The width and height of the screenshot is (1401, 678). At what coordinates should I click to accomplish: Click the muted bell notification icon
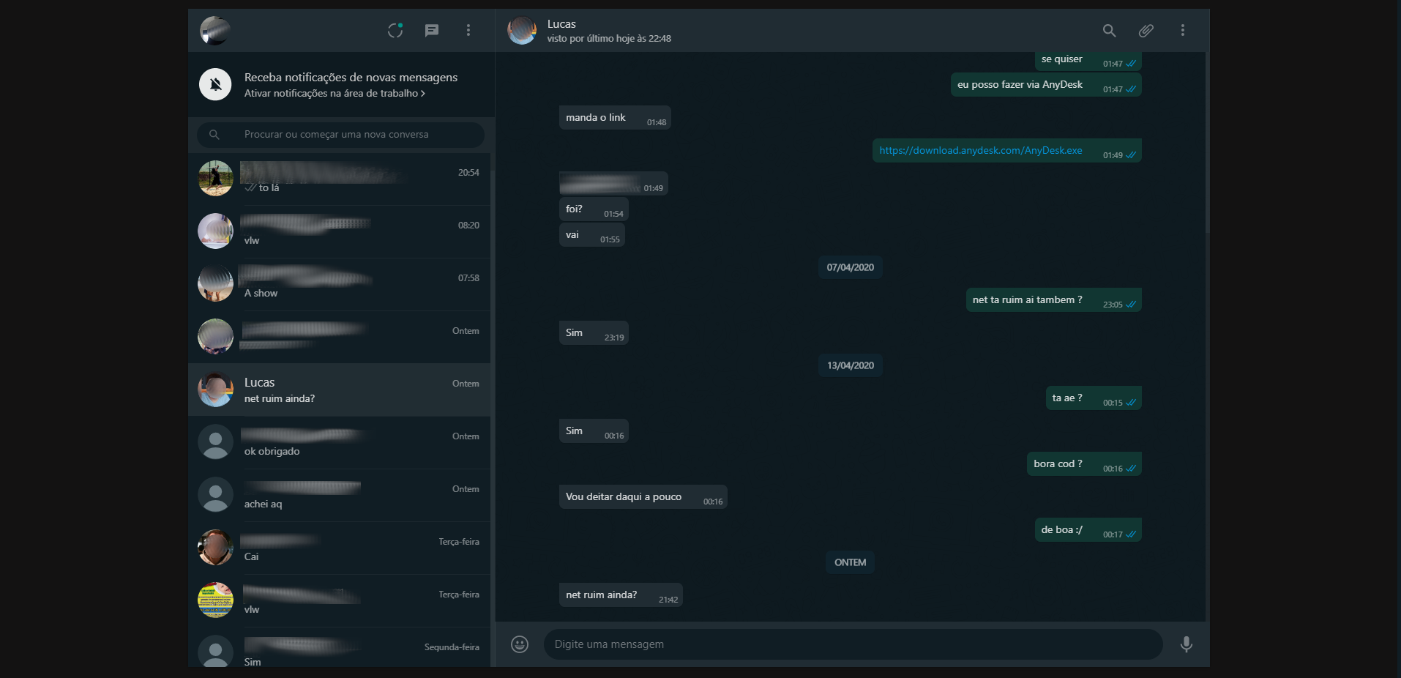pos(215,84)
